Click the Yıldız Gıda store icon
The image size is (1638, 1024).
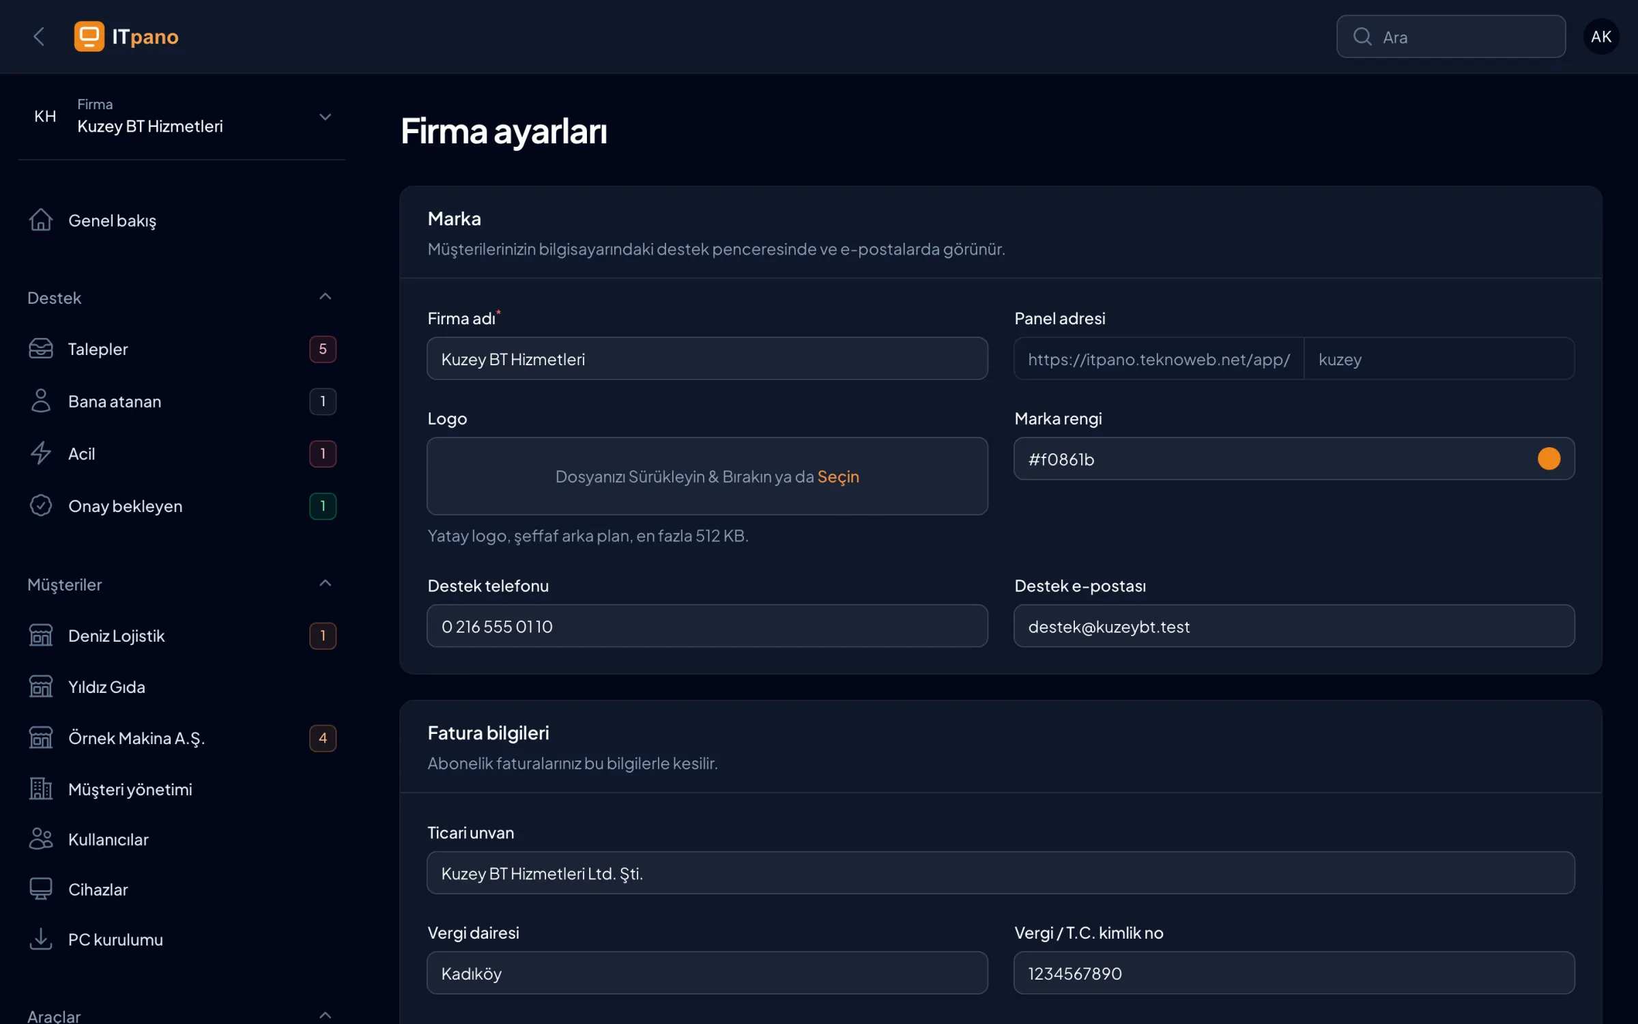tap(41, 687)
